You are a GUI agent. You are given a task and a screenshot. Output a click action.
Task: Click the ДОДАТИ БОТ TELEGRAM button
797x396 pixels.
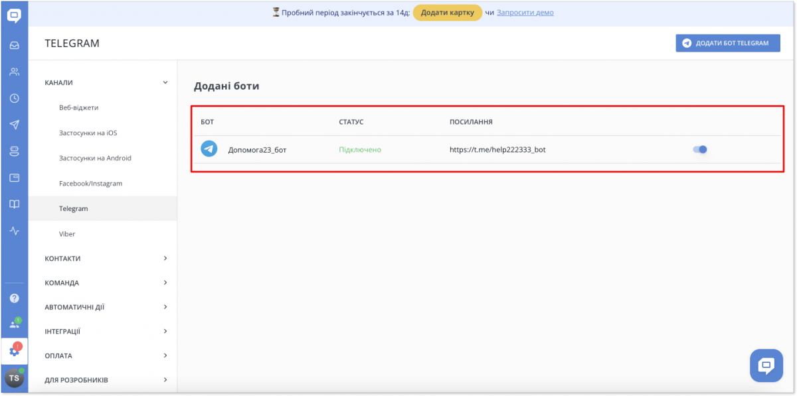pos(727,42)
